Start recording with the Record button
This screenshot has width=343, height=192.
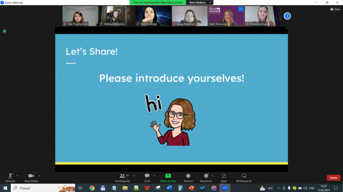[x=188, y=178]
